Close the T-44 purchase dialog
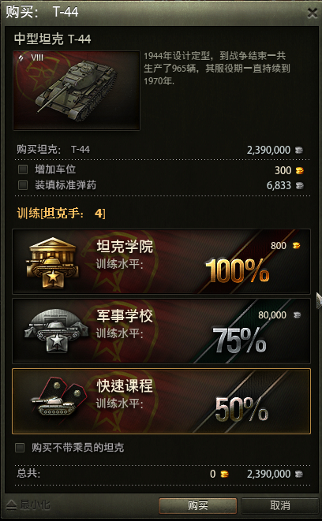Image resolution: width=322 pixels, height=521 pixels. click(313, 13)
